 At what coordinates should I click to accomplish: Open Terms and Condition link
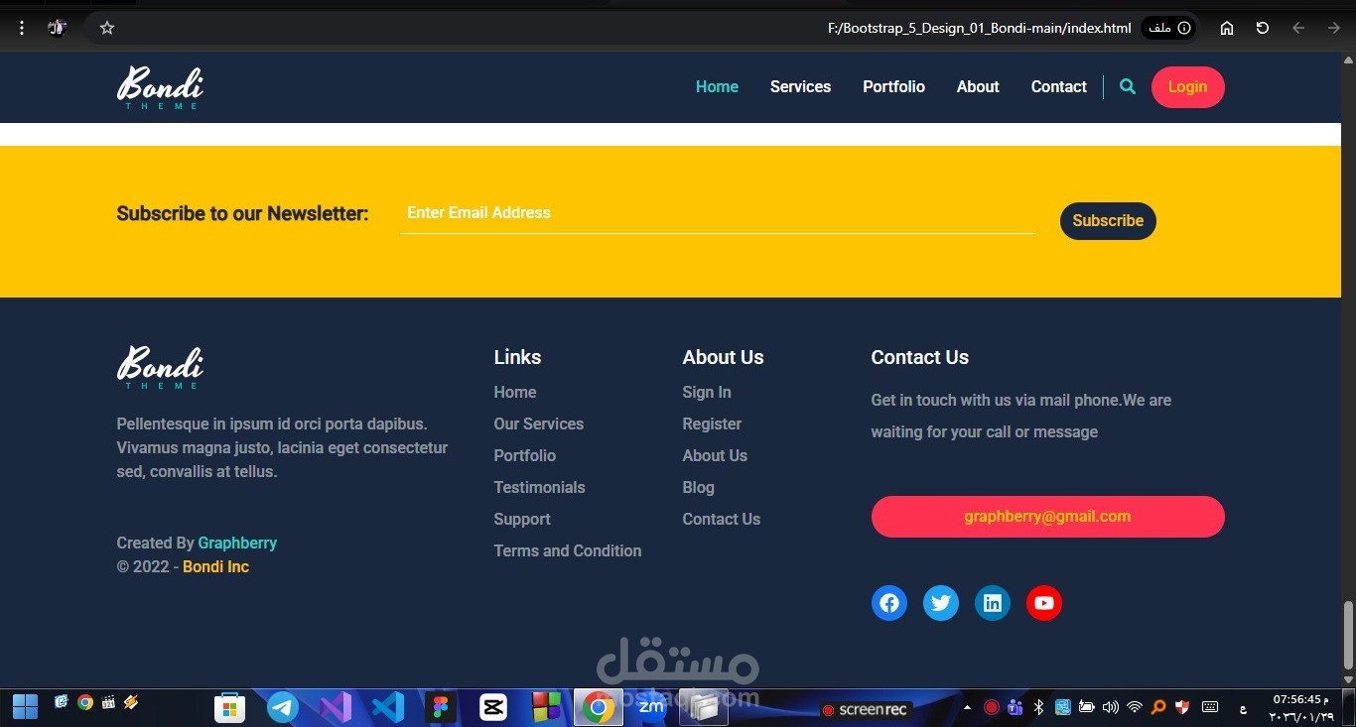(568, 551)
